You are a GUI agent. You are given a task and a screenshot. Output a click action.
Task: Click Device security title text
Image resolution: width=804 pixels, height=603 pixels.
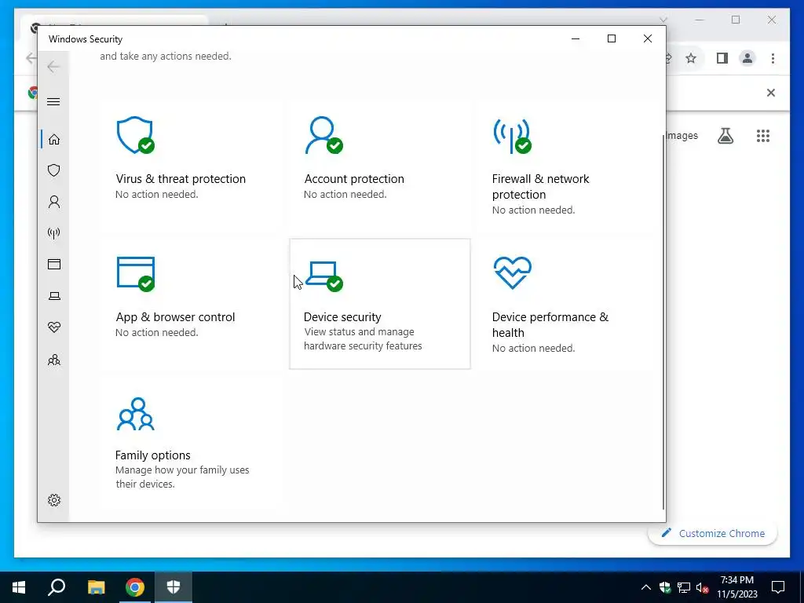coord(342,317)
